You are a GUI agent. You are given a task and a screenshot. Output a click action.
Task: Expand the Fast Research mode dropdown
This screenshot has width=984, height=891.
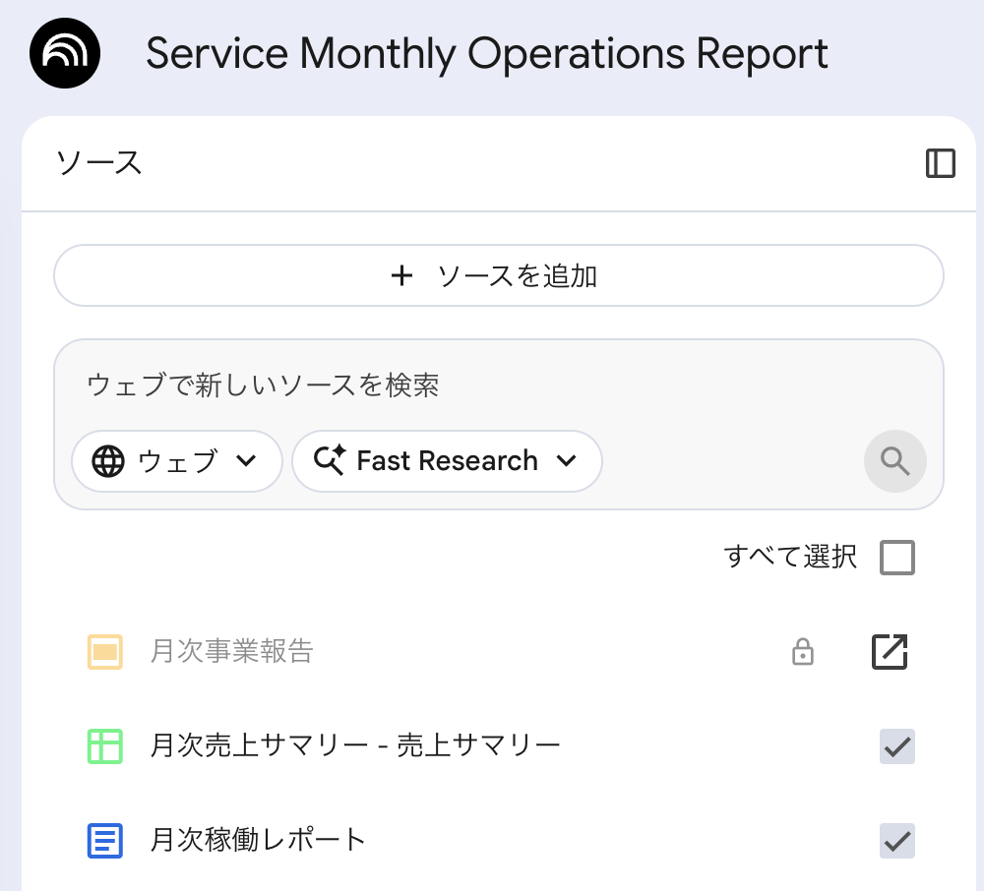pyautogui.click(x=447, y=461)
